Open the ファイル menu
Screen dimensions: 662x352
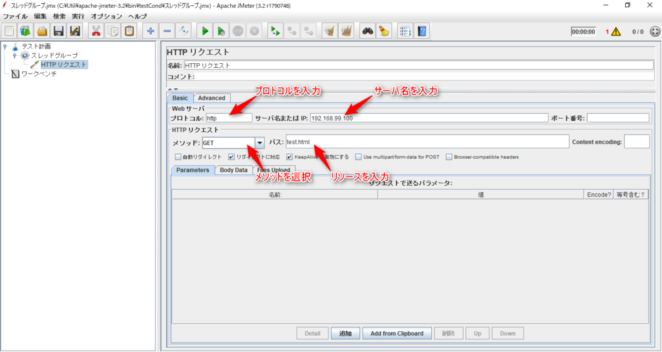tap(16, 16)
